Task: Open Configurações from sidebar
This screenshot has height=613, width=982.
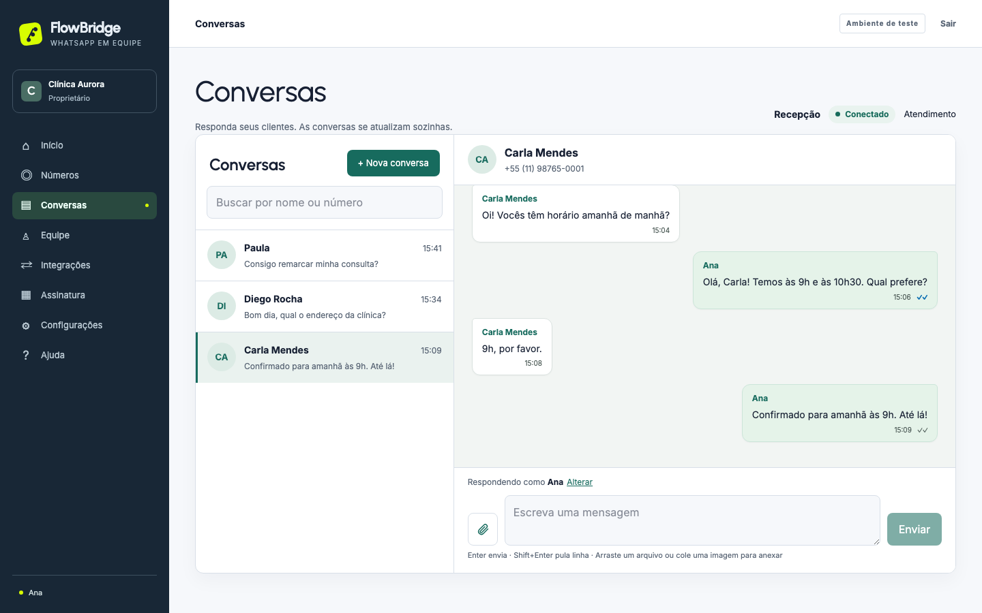Action: (x=85, y=326)
